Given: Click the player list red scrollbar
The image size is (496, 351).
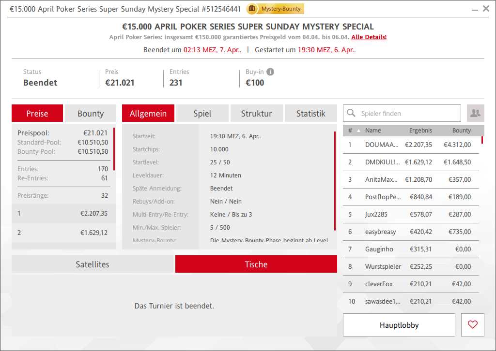Looking at the screenshot, I should point(482,140).
